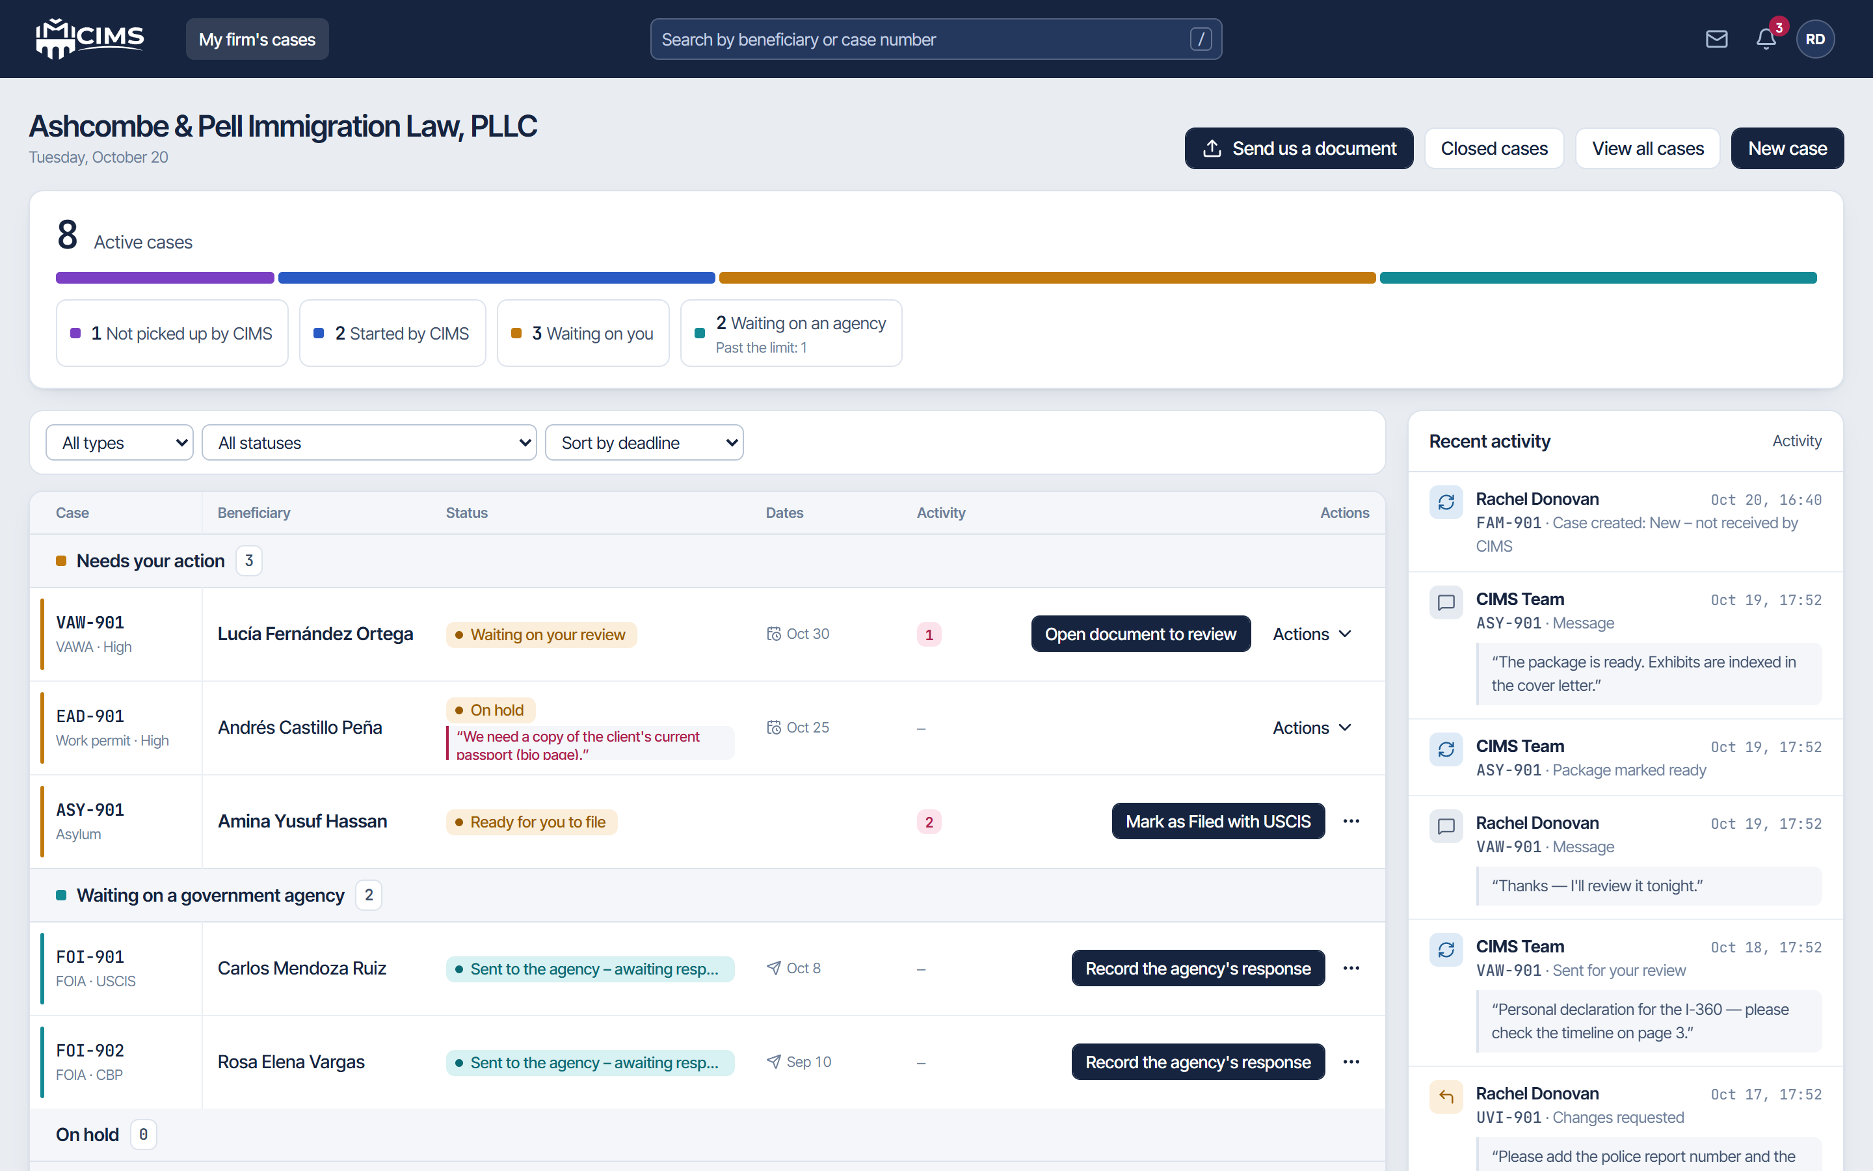The image size is (1873, 1171).
Task: Filter by 2 Waiting on an agency
Action: coord(791,333)
